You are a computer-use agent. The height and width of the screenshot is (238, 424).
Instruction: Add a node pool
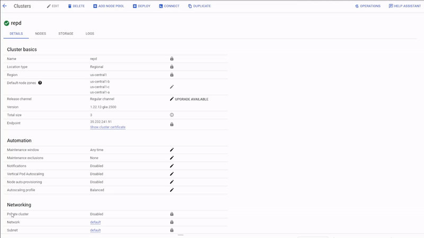(109, 6)
